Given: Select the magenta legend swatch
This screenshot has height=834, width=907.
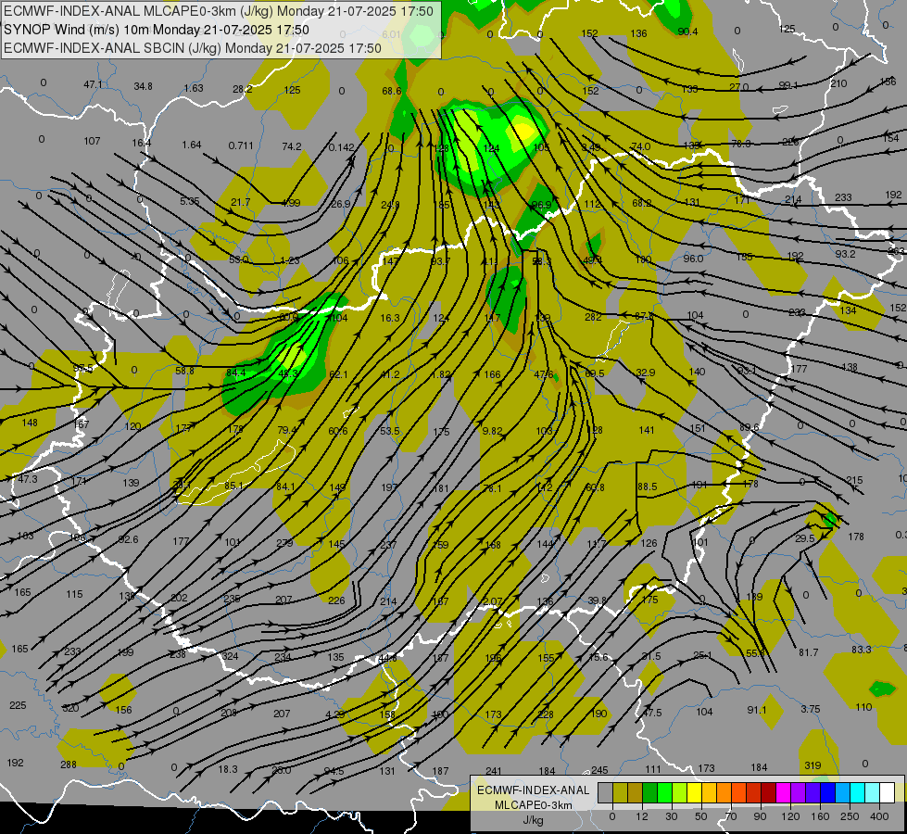Looking at the screenshot, I should coord(783,792).
